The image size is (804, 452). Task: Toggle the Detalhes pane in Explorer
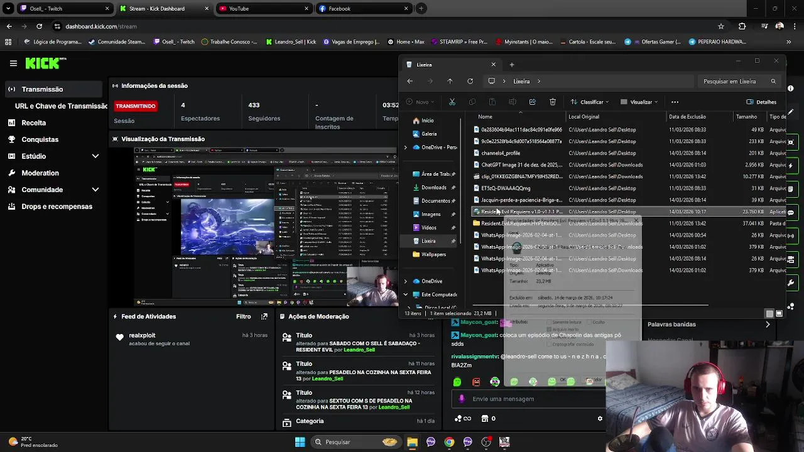[761, 102]
